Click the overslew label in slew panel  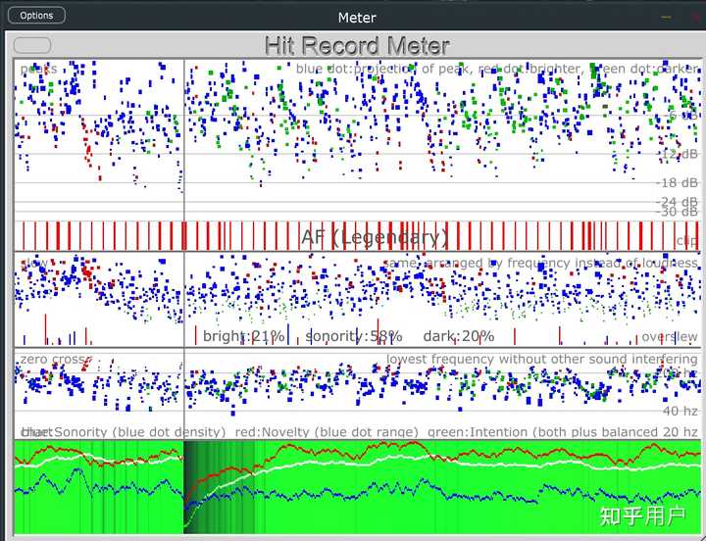[x=669, y=337]
